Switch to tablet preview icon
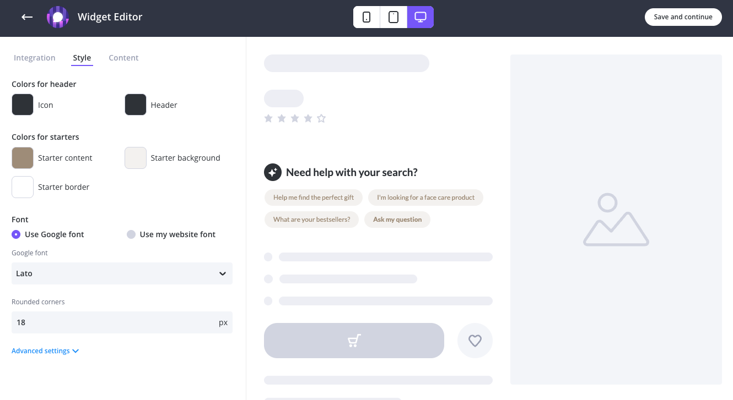This screenshot has height=400, width=733. coord(394,17)
